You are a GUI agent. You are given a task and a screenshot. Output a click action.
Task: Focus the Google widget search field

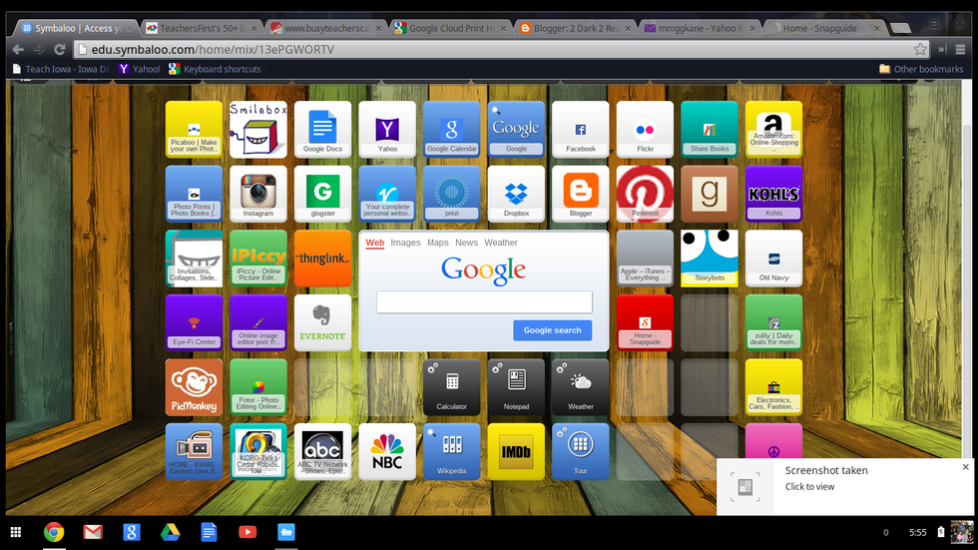484,302
